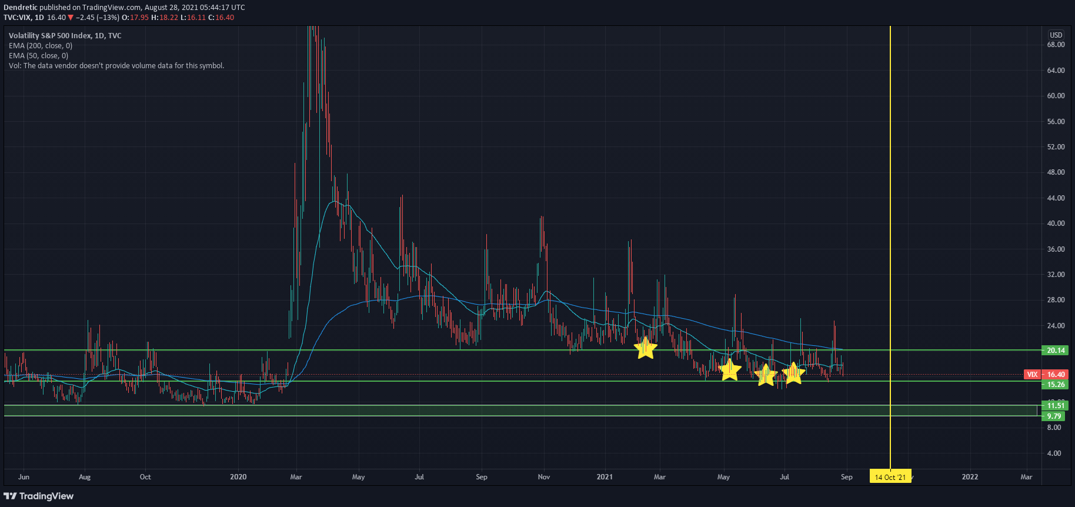
Task: Click the close value 16.40 in header
Action: pyautogui.click(x=225, y=18)
